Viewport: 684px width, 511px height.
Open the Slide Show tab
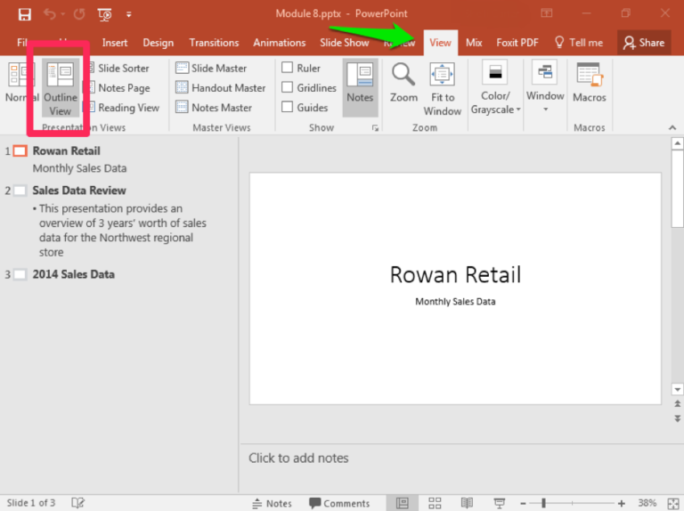point(344,43)
